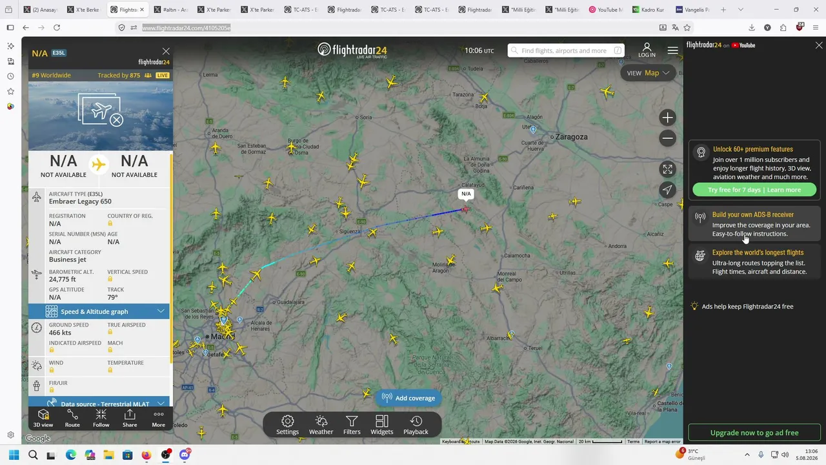Open the browser extensions menu

tap(783, 28)
